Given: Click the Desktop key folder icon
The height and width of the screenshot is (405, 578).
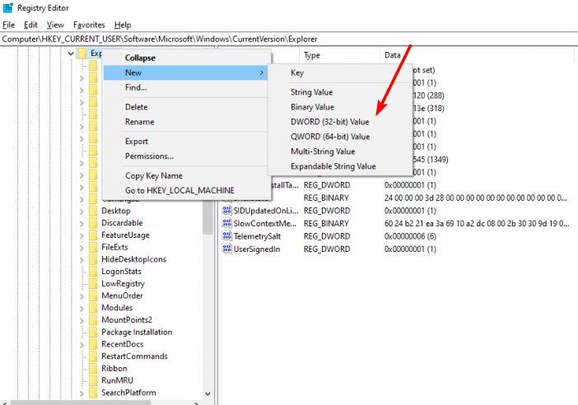Looking at the screenshot, I should 93,211.
